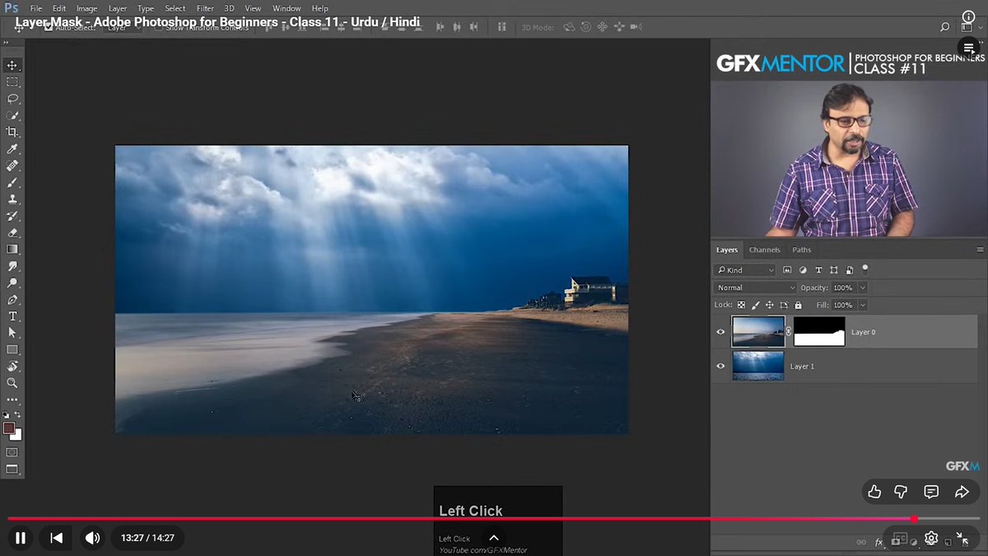Viewport: 988px width, 556px height.
Task: Click the lock transparent pixels icon
Action: 741,305
